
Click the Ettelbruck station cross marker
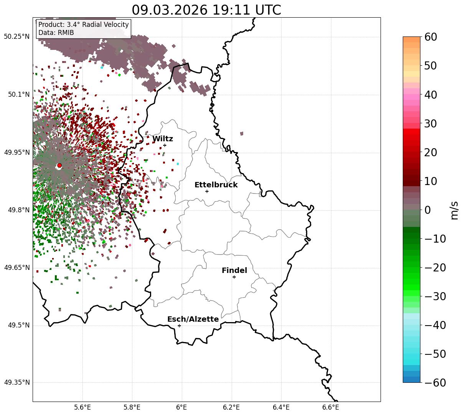click(207, 191)
